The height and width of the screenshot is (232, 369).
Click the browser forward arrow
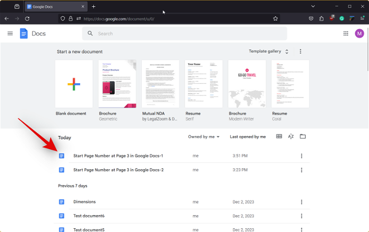click(x=17, y=18)
